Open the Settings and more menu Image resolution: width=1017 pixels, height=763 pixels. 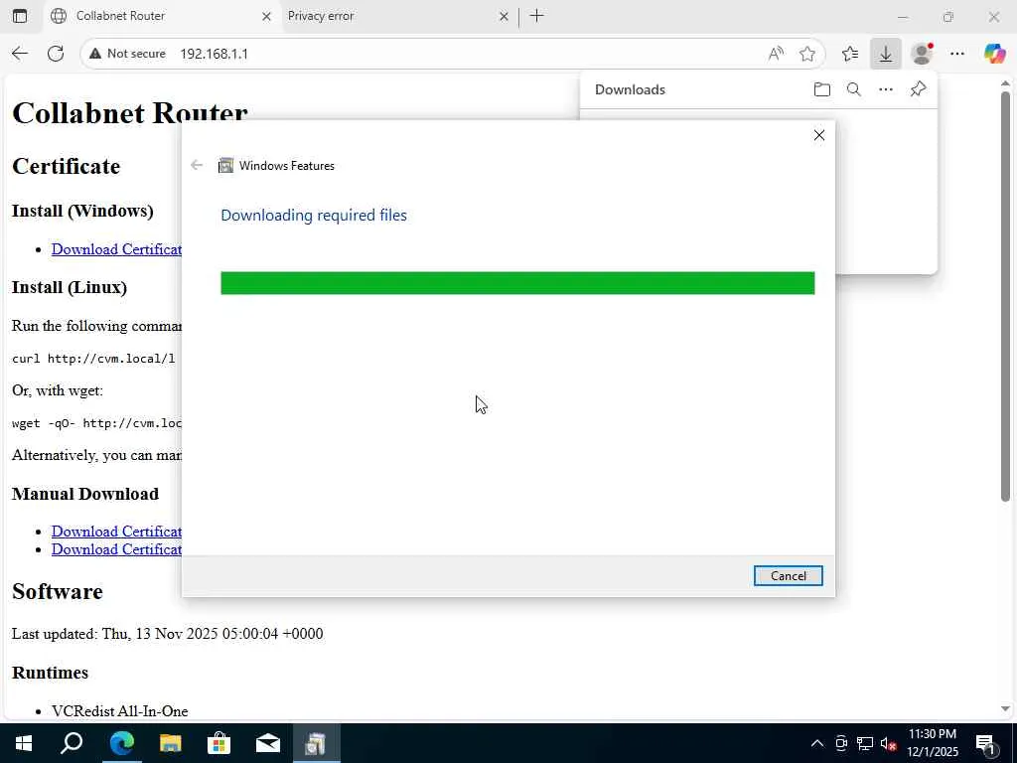(x=957, y=54)
